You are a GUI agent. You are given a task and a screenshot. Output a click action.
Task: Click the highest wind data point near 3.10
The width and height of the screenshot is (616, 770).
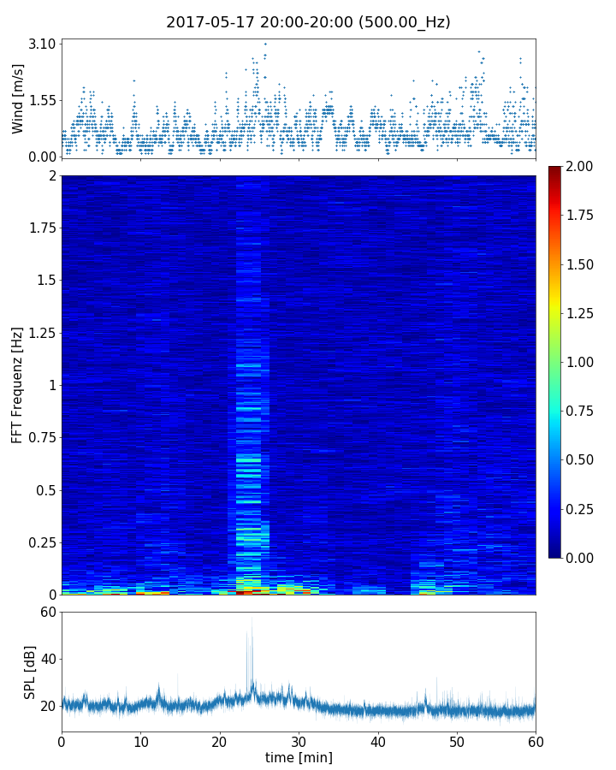tap(265, 44)
